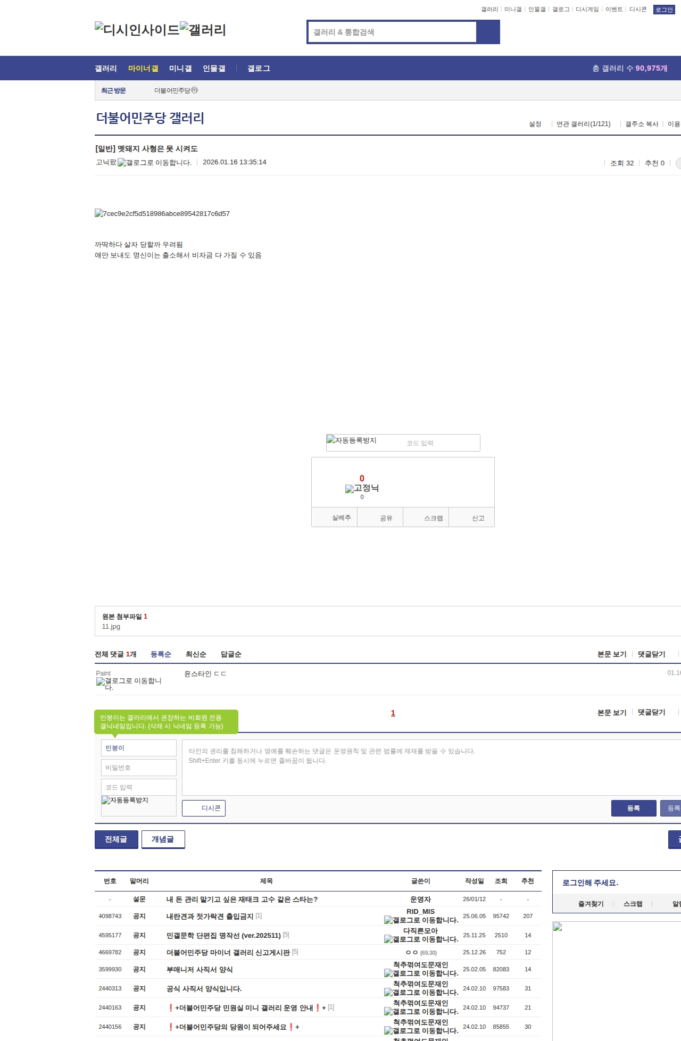Focus the 민붕이 nickname field
Viewport: 681px width, 1041px height.
[x=139, y=748]
